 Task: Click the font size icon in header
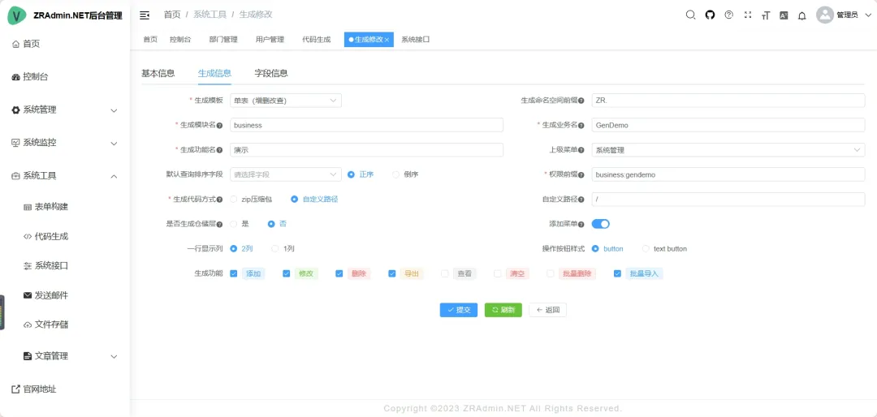[766, 15]
